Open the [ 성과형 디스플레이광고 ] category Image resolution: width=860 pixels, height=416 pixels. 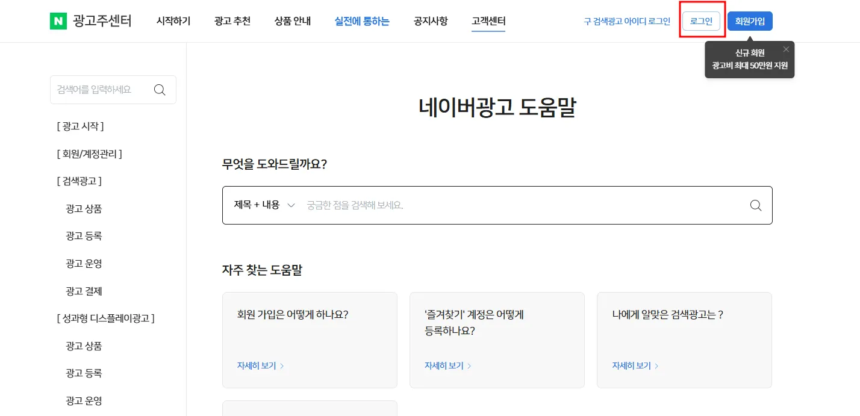pyautogui.click(x=106, y=318)
